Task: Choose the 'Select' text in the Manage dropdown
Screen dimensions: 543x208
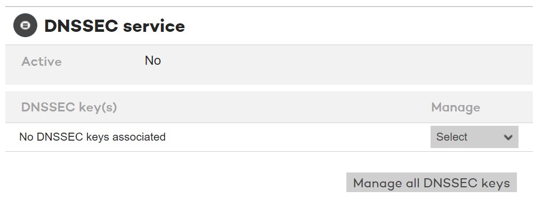Action: 451,137
